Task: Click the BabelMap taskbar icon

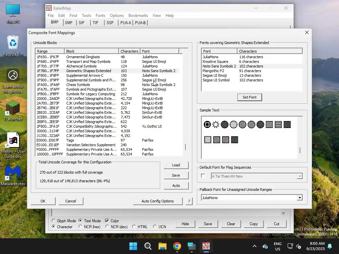Action: [206, 246]
